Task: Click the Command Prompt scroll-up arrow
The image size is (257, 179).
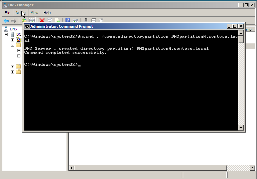Action: pyautogui.click(x=241, y=33)
